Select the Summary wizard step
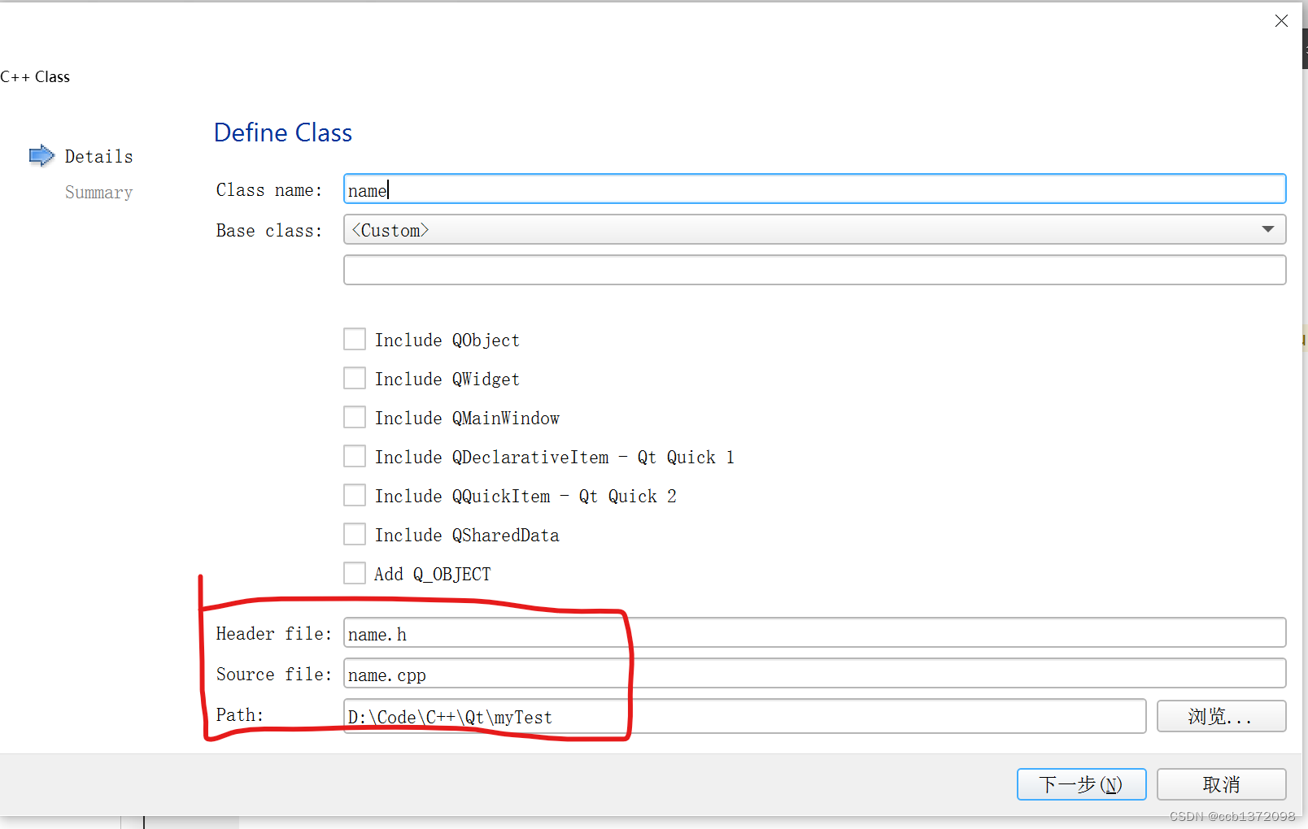Viewport: 1308px width, 829px height. tap(98, 193)
